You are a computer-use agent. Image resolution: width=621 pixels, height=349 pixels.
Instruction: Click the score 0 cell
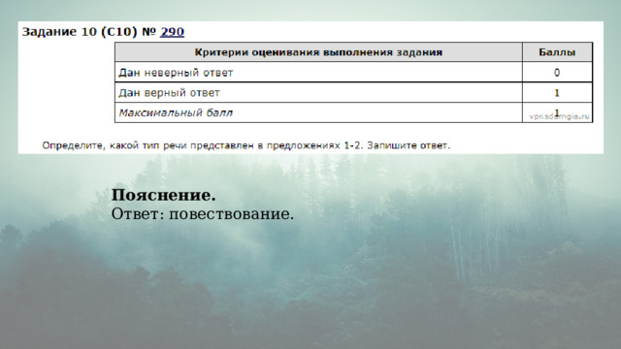(x=557, y=73)
